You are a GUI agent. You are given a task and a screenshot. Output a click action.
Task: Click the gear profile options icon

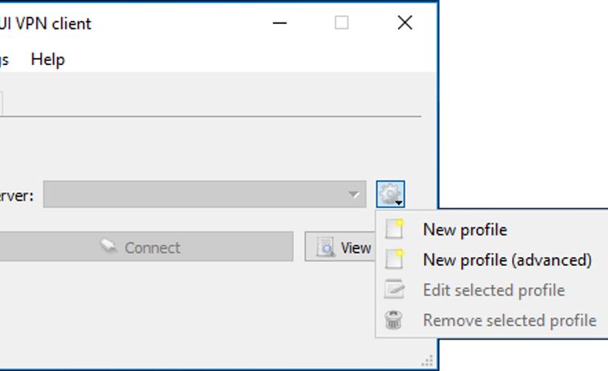390,194
